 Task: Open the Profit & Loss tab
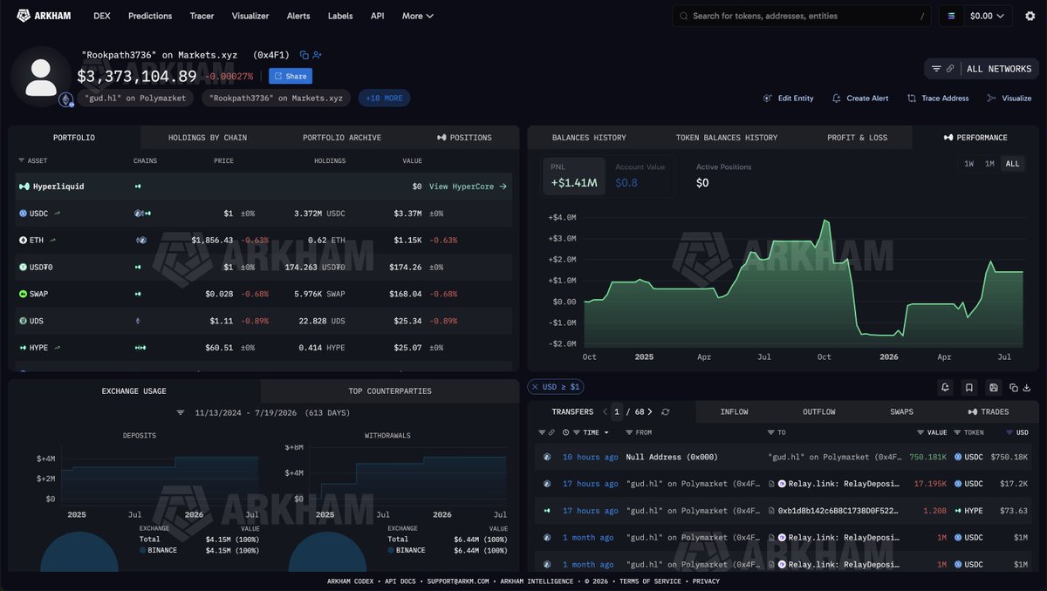click(857, 138)
